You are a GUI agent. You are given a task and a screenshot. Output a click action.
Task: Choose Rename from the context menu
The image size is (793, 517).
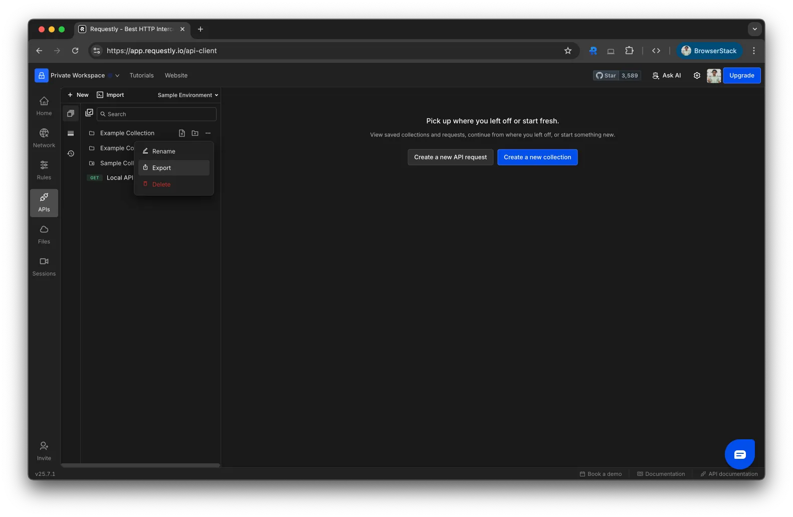click(x=174, y=151)
